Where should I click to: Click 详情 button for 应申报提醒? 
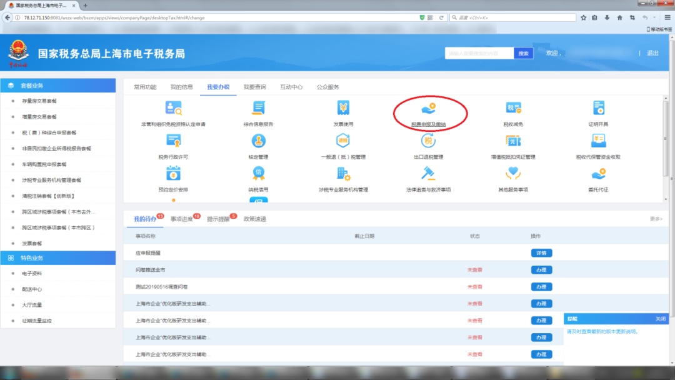pyautogui.click(x=541, y=253)
